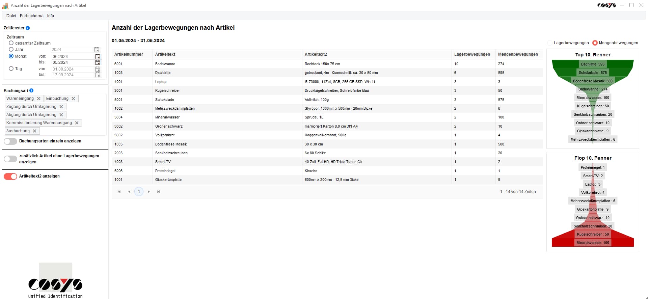Click Kugelschreiber: 50 in Flop chart
This screenshot has height=299, width=648.
coord(593,234)
